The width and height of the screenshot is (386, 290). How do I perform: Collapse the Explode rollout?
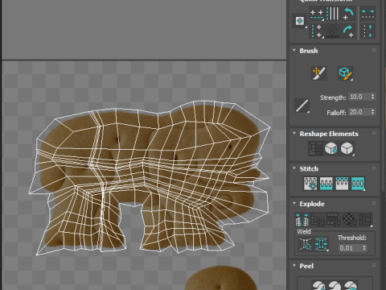(x=294, y=203)
